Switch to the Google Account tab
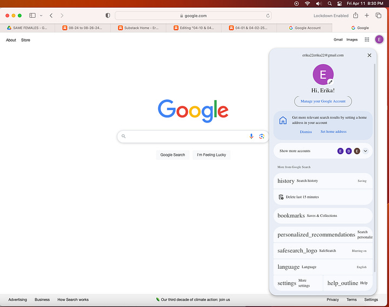 point(305,28)
